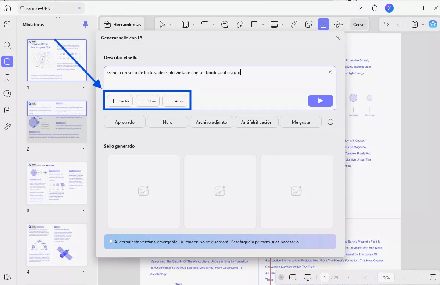Choose the Me gusta suggestion

click(x=301, y=122)
